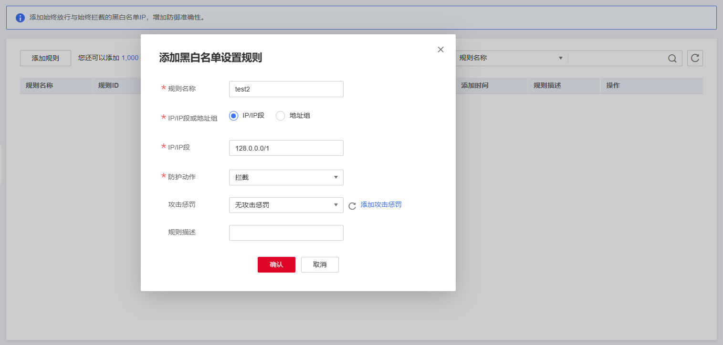Expand the 攻击惩罚 dropdown
This screenshot has width=723, height=345.
pyautogui.click(x=286, y=205)
